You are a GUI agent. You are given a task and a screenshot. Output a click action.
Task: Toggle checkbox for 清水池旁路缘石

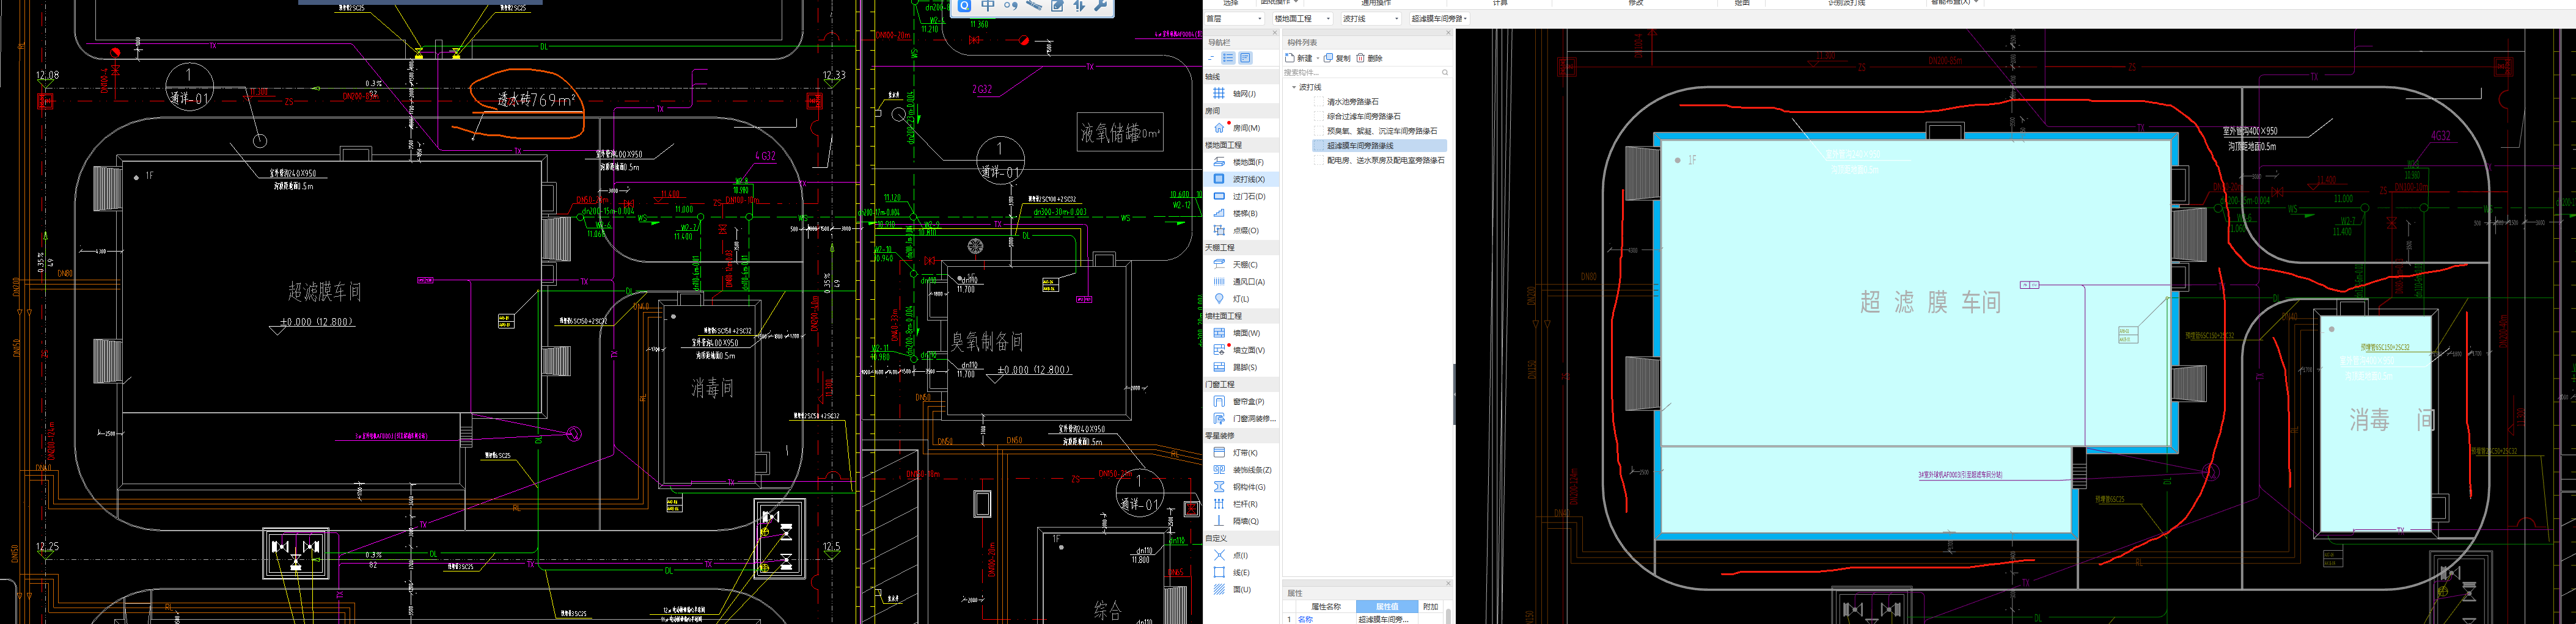click(1318, 102)
